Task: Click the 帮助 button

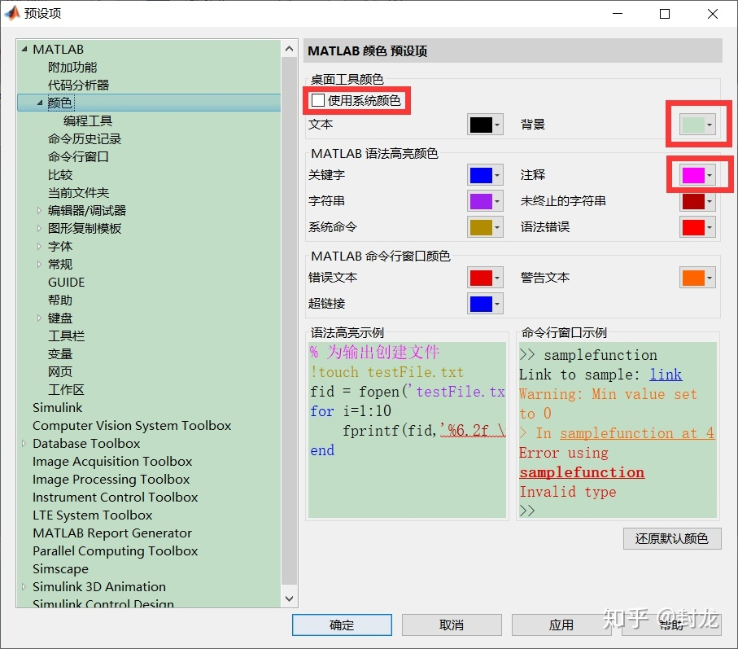Action: click(x=671, y=625)
